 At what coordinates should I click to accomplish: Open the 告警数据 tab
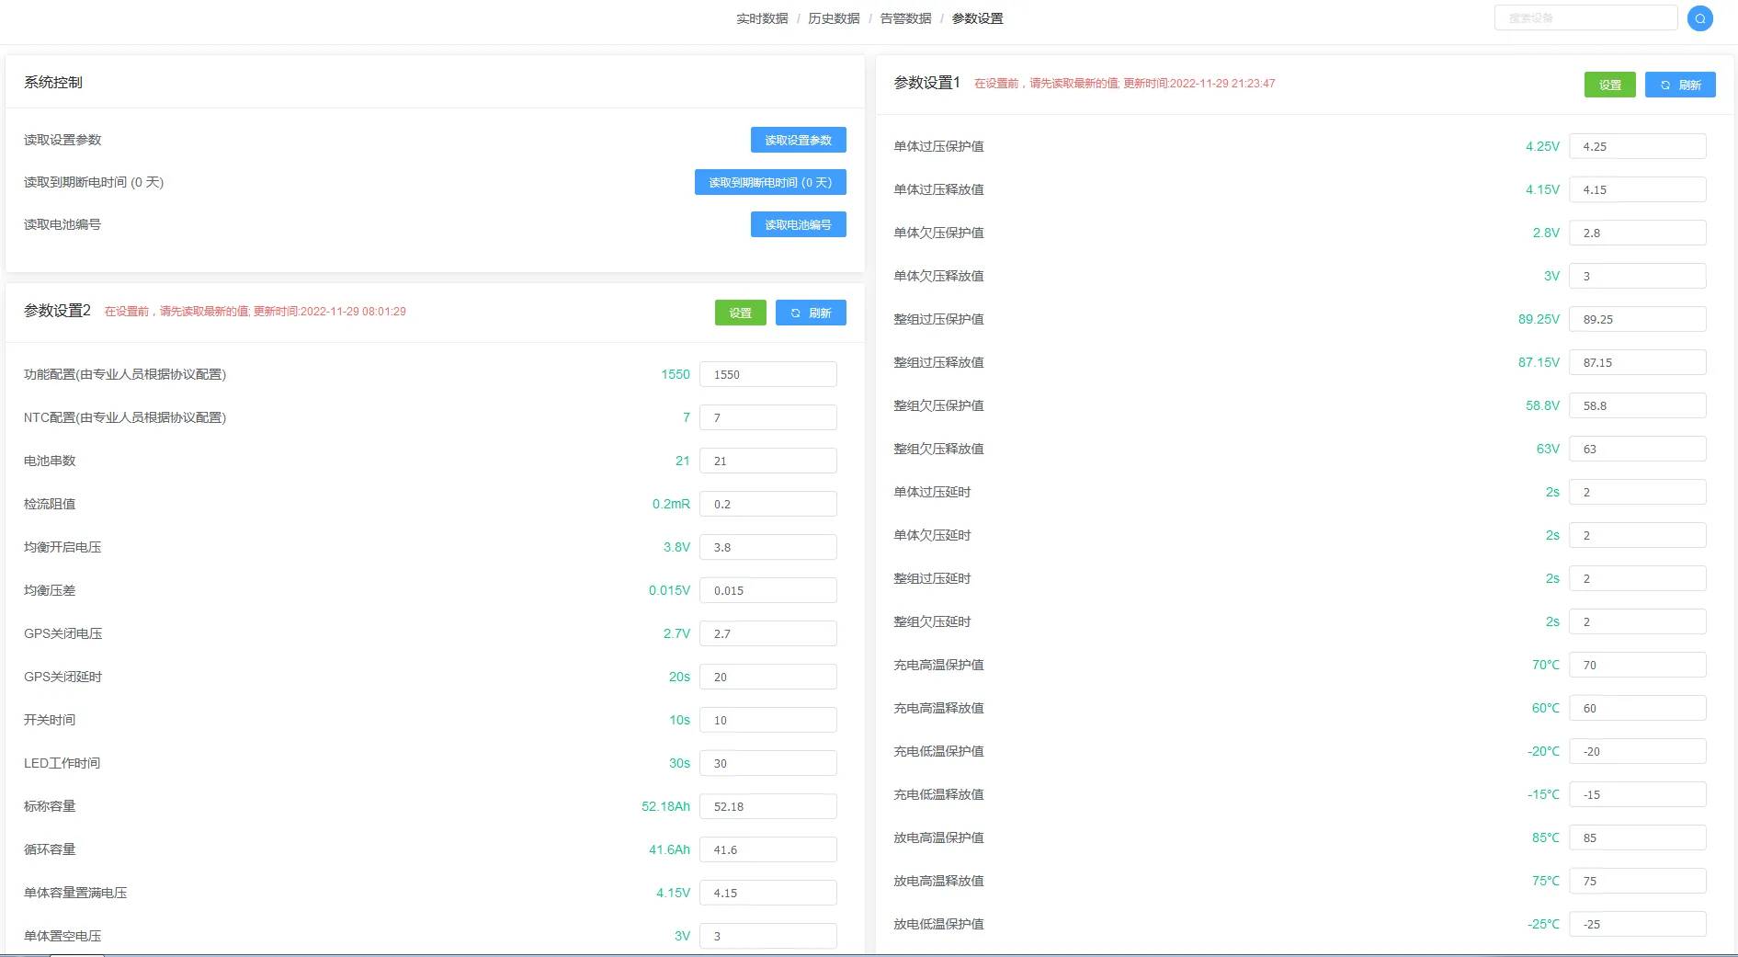tap(904, 18)
